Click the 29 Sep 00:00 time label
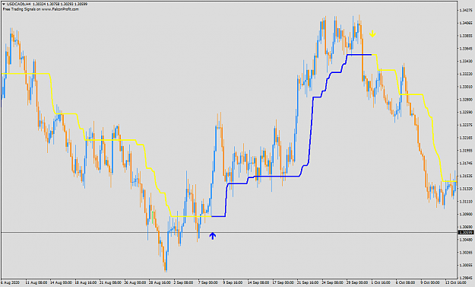 click(x=357, y=282)
